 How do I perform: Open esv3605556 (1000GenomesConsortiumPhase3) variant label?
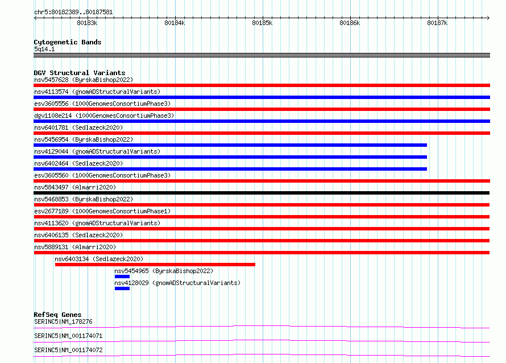(102, 104)
